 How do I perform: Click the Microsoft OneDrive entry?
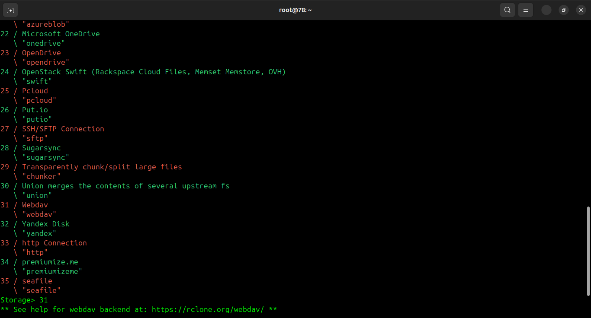(50, 34)
